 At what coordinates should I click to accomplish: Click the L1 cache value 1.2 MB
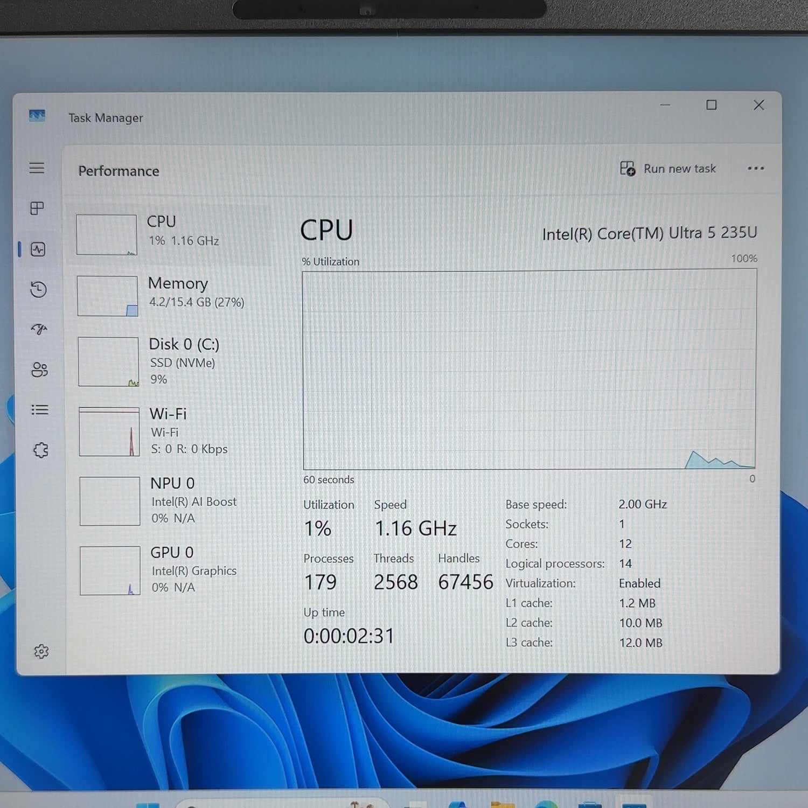tap(638, 603)
